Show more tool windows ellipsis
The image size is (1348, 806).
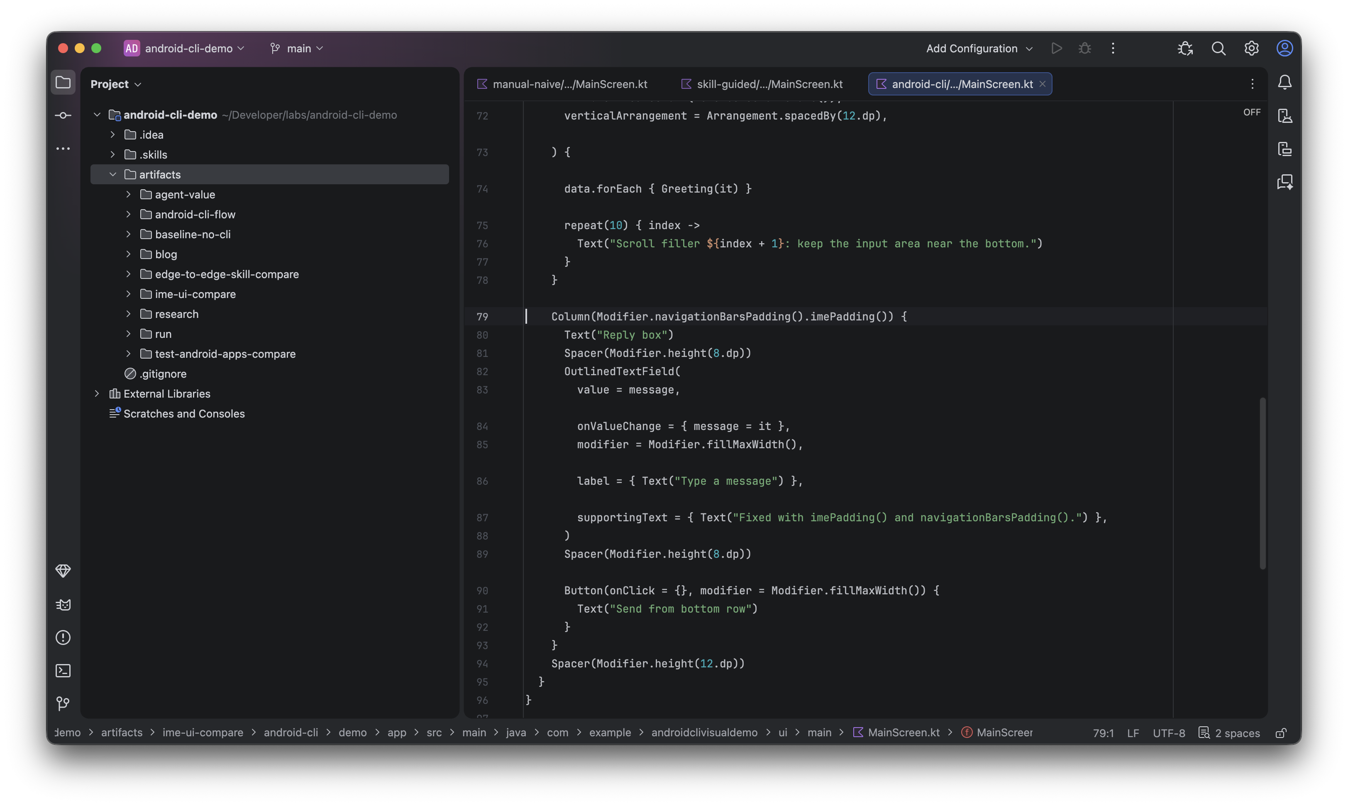63,148
